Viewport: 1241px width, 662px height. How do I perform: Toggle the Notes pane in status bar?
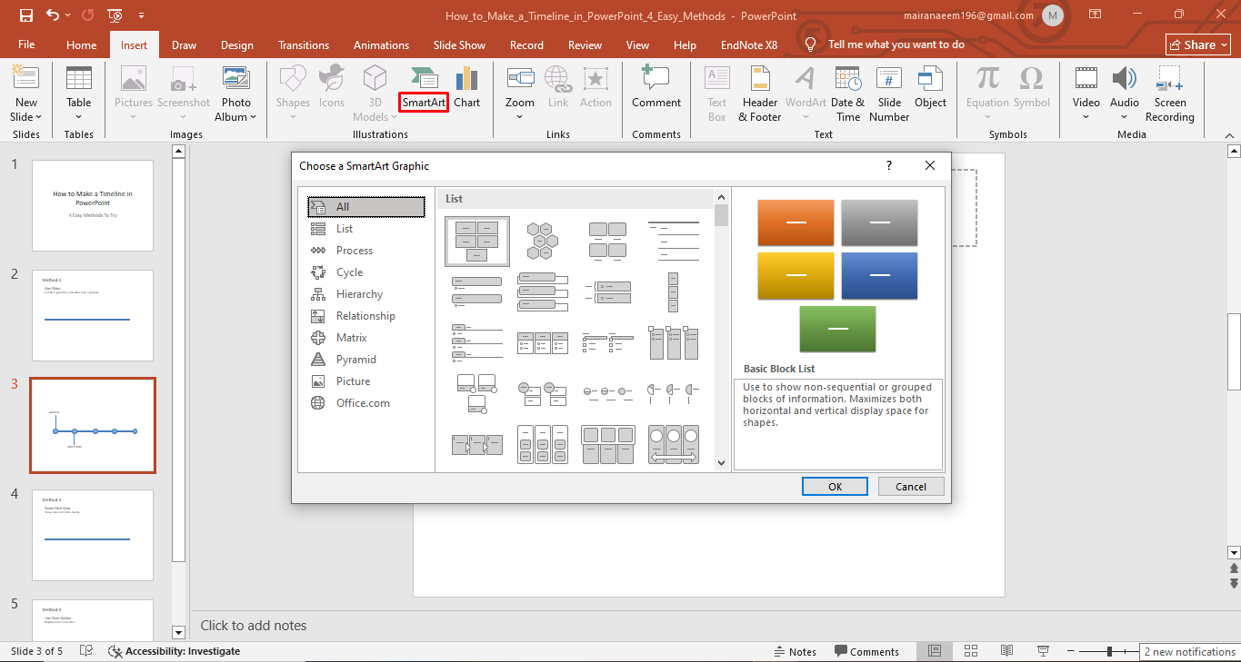coord(795,651)
